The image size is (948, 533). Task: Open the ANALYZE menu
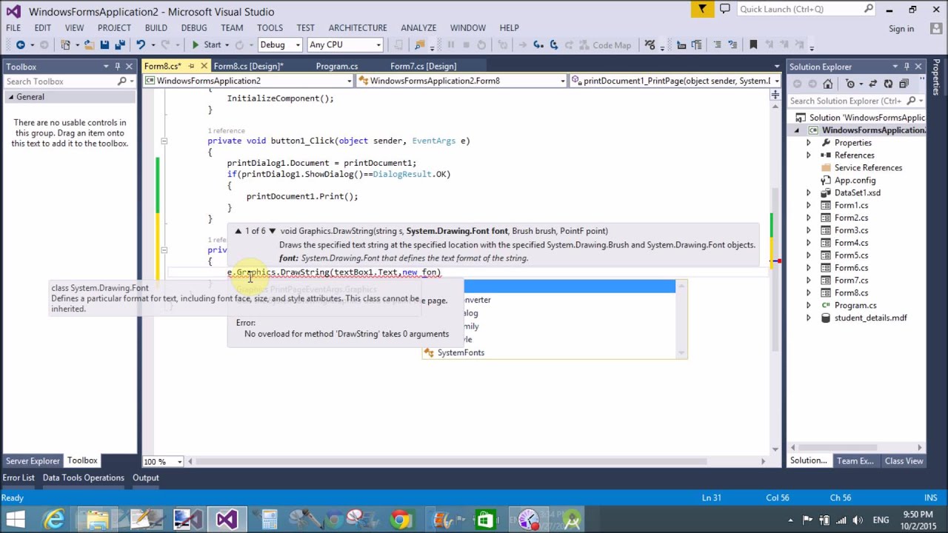tap(418, 28)
